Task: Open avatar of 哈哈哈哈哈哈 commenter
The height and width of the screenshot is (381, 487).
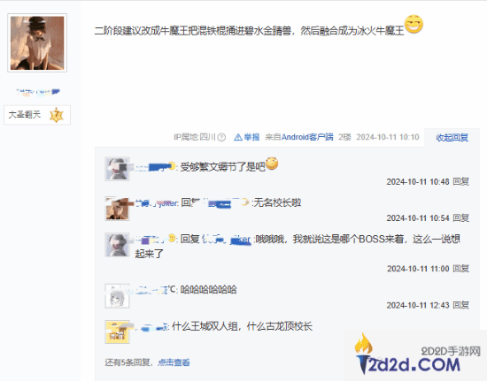Action: pos(117,296)
